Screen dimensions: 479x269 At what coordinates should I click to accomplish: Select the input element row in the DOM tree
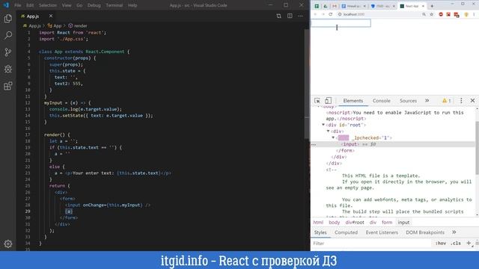pyautogui.click(x=393, y=144)
